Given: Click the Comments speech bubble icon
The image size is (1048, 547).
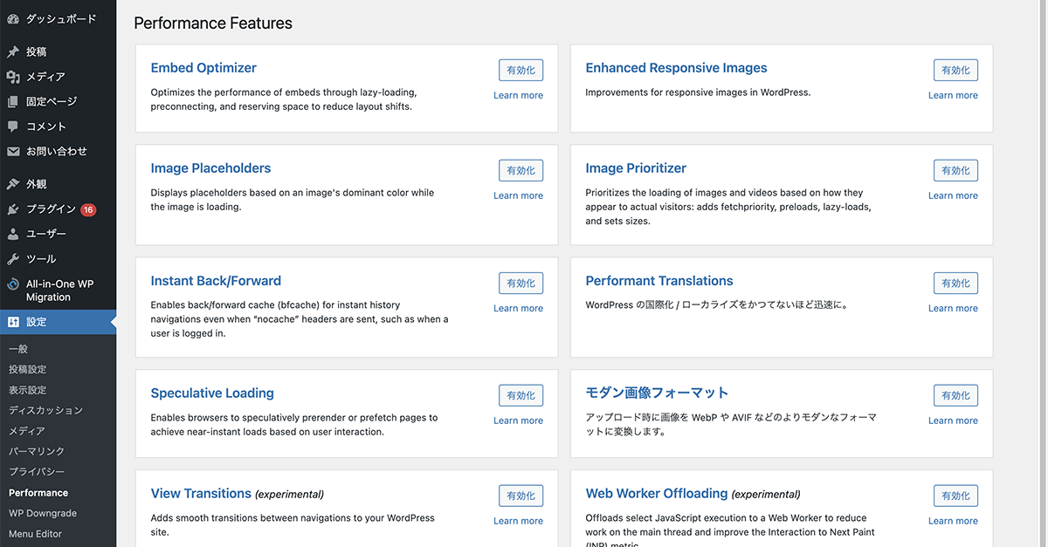Looking at the screenshot, I should [13, 126].
